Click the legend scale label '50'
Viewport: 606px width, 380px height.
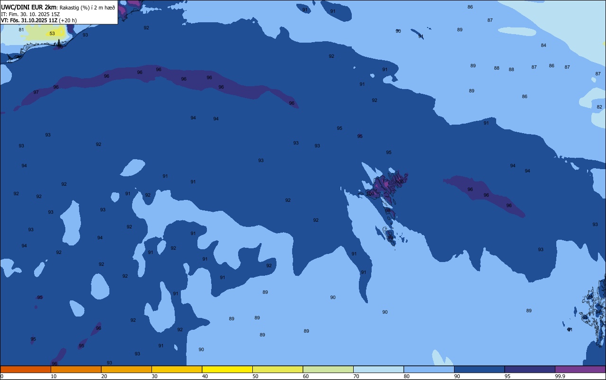click(x=255, y=376)
